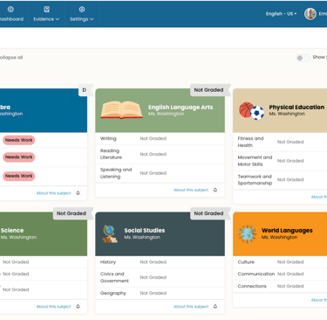Click the open book icon
The width and height of the screenshot is (327, 320).
tap(121, 110)
